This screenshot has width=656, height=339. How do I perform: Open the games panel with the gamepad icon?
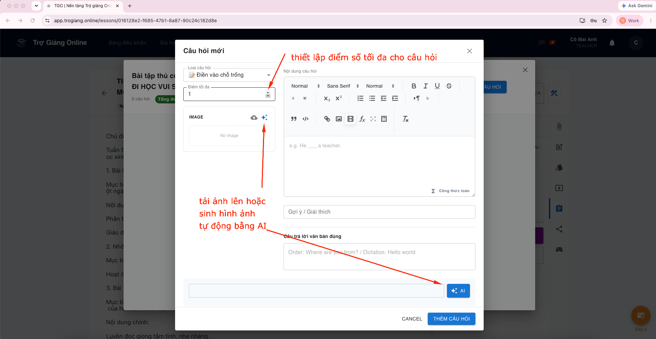559,250
